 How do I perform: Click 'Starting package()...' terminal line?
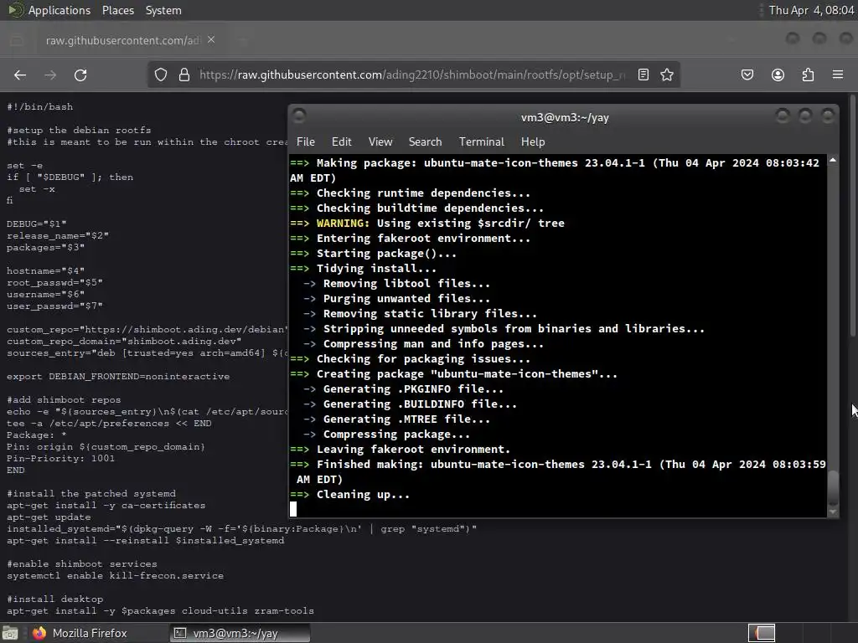tap(386, 253)
